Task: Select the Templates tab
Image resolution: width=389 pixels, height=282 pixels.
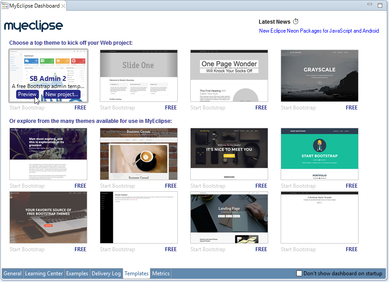Action: (136, 273)
